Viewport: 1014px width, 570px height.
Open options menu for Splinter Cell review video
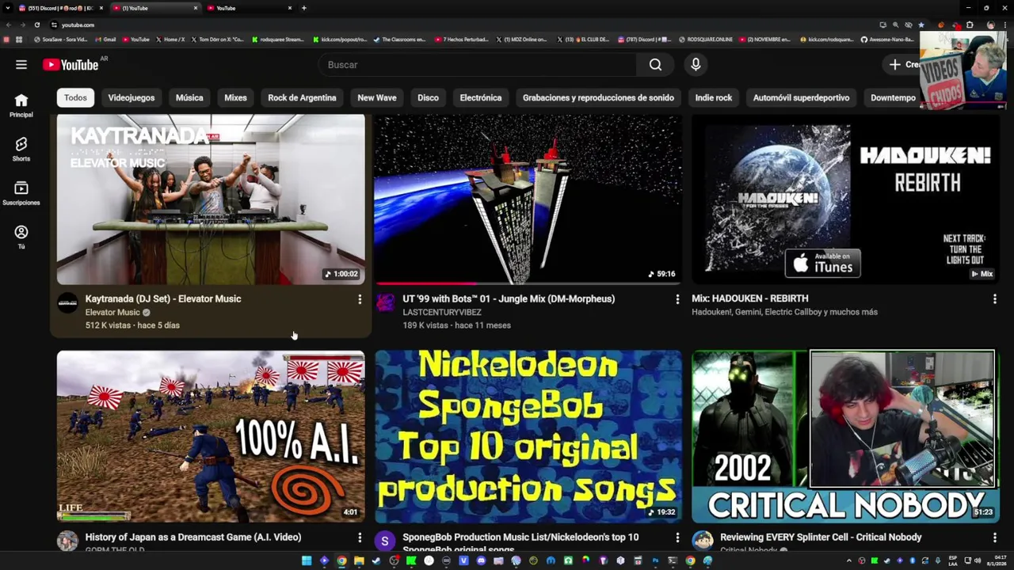[x=995, y=538]
